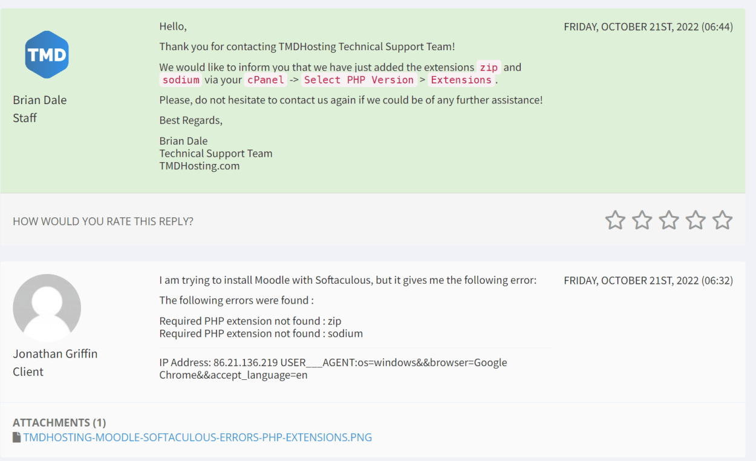Click 'TMDHosting.com' in the signature
The width and height of the screenshot is (756, 461).
[x=200, y=166]
